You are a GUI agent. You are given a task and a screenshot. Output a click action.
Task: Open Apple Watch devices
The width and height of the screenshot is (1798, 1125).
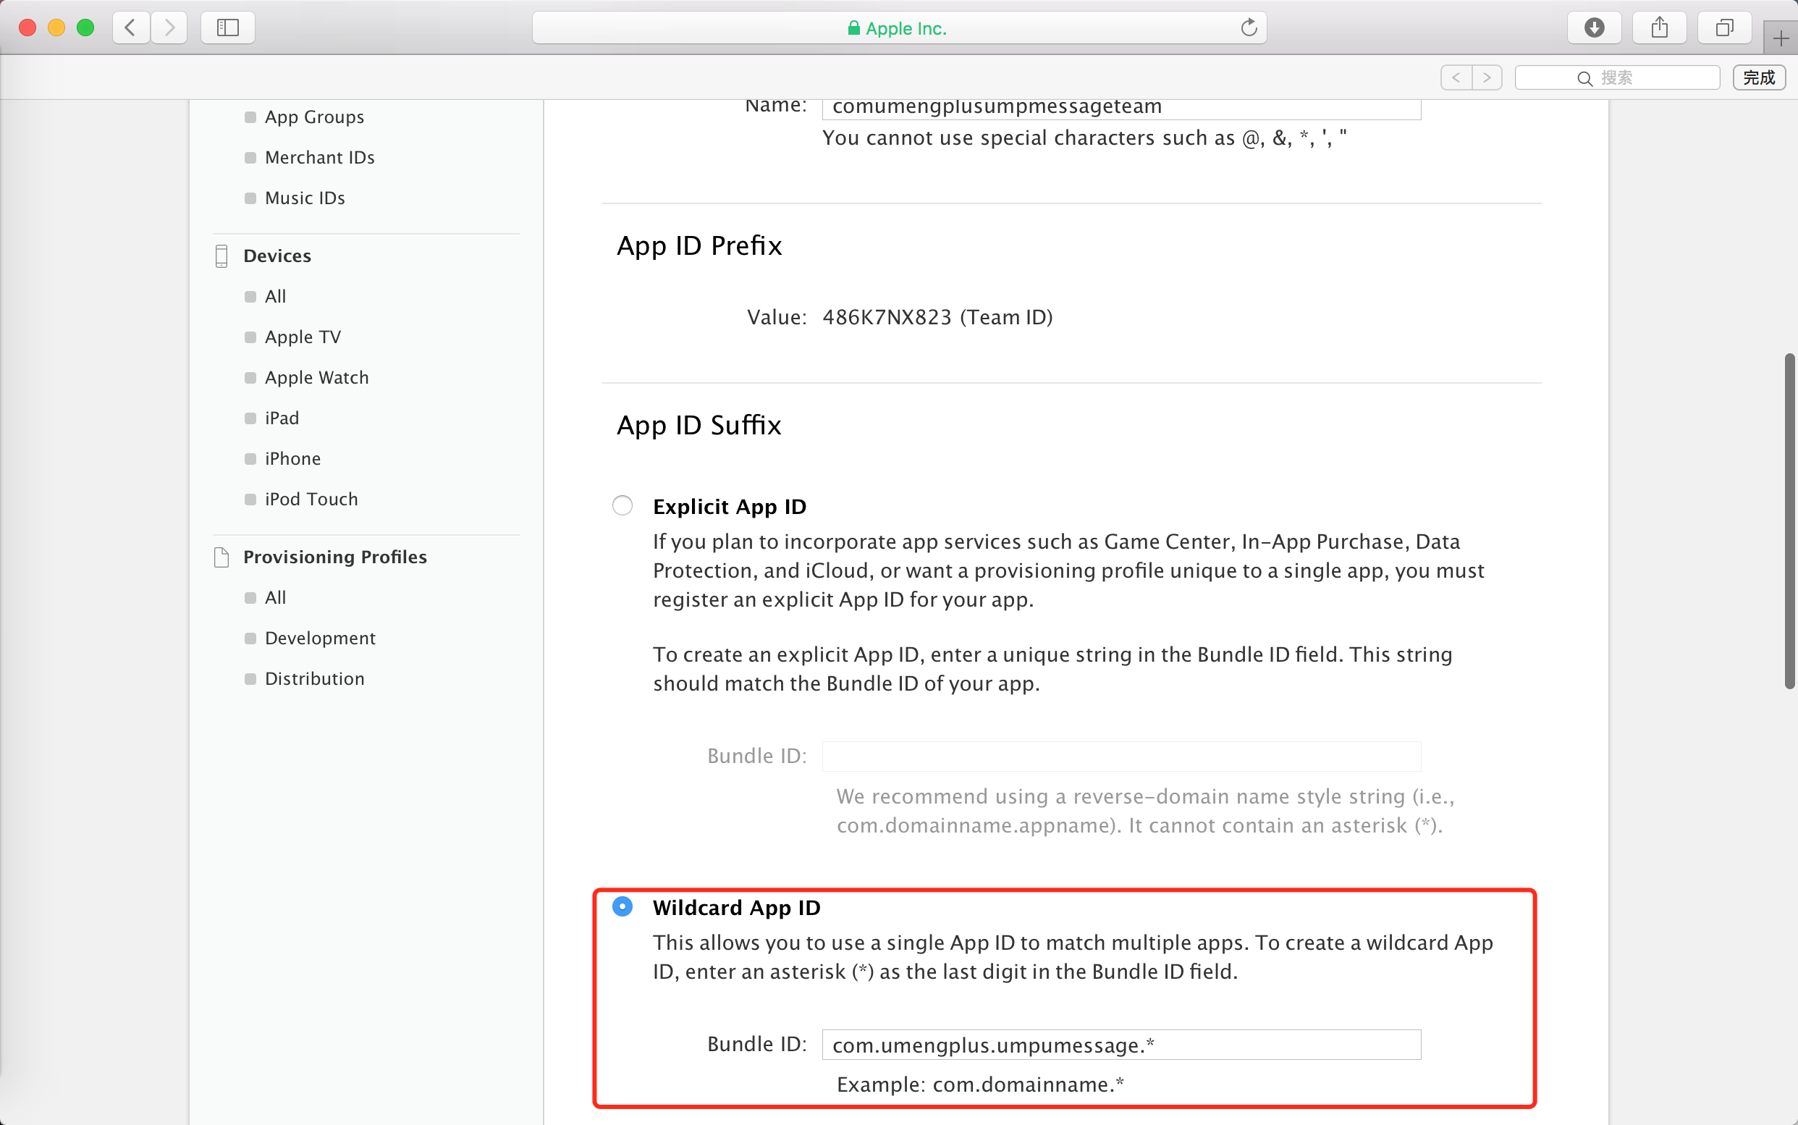click(317, 378)
